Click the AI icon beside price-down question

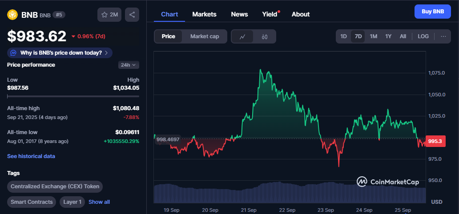(13, 53)
